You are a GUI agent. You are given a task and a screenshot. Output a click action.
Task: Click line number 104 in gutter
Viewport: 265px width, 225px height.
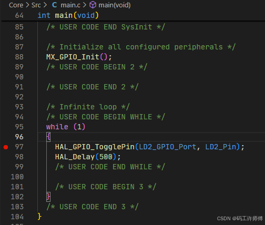coord(17,217)
